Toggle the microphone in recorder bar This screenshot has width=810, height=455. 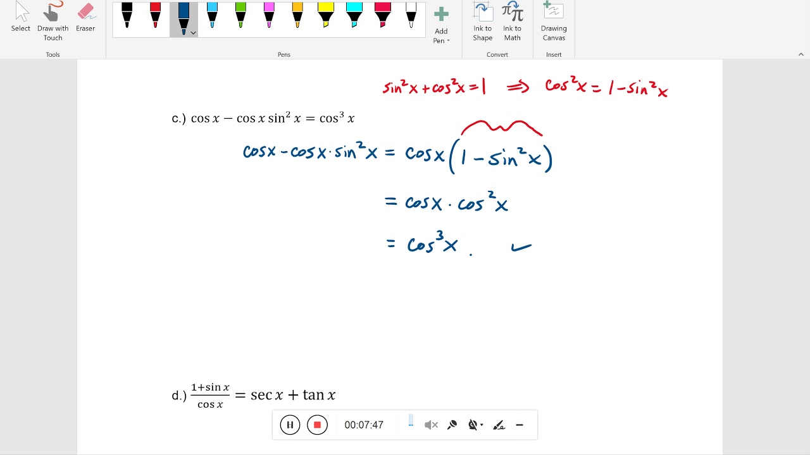click(x=452, y=425)
